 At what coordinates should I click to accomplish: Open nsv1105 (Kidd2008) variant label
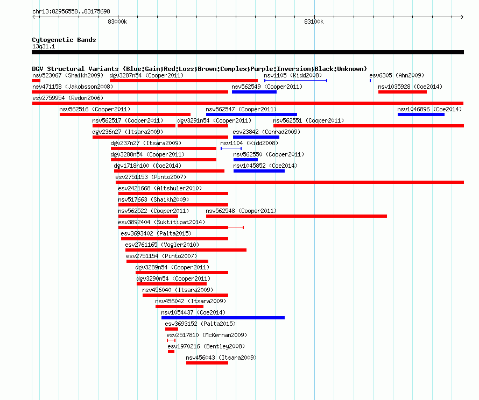[293, 75]
